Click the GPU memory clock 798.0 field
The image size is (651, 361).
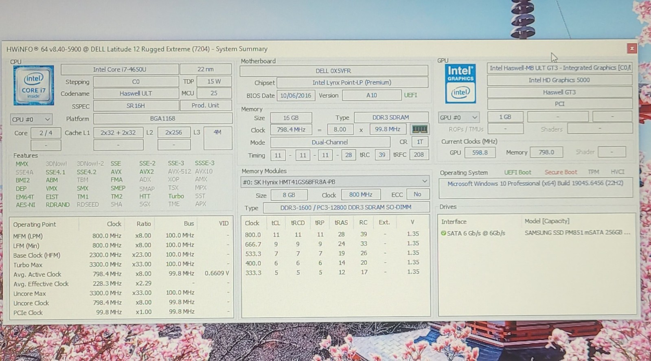[546, 152]
